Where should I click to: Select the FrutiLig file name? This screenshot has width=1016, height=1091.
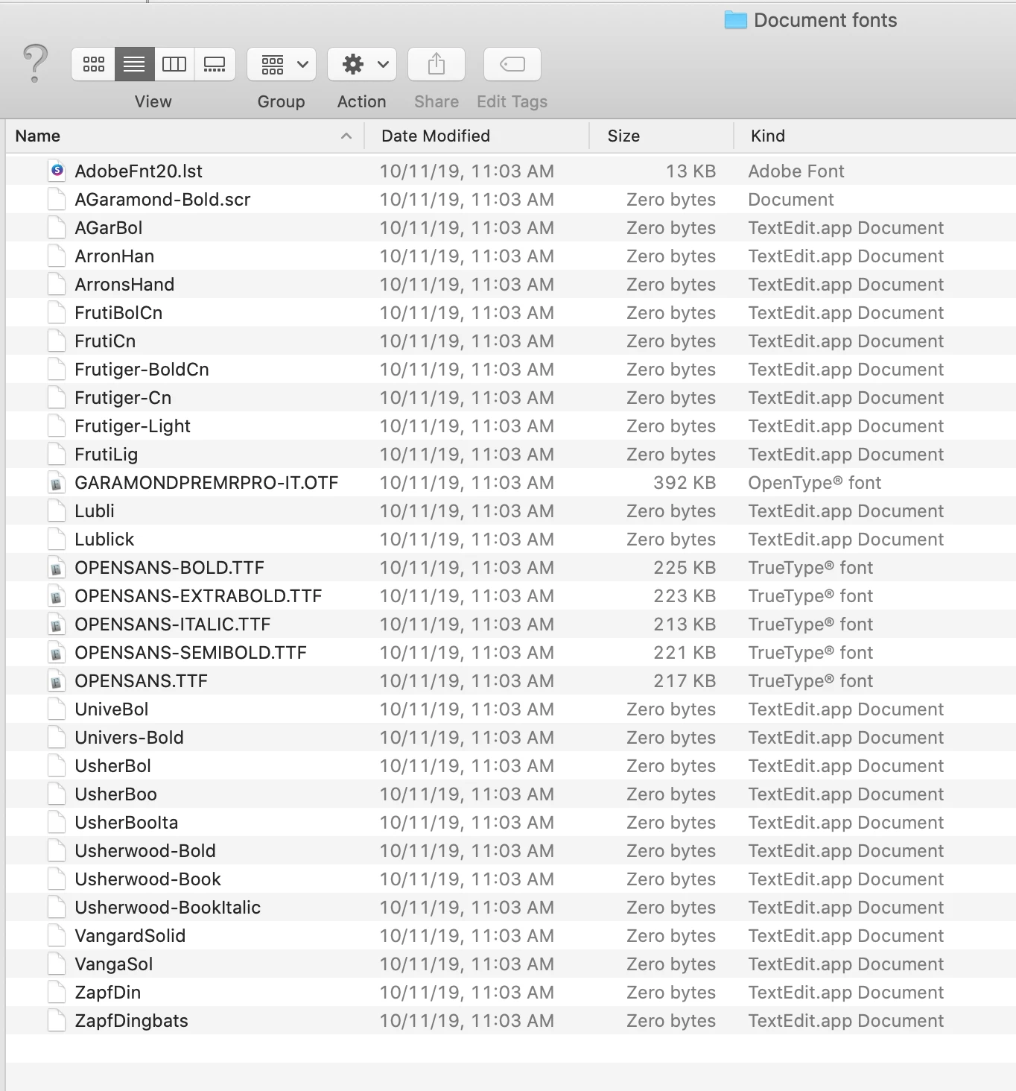click(106, 455)
